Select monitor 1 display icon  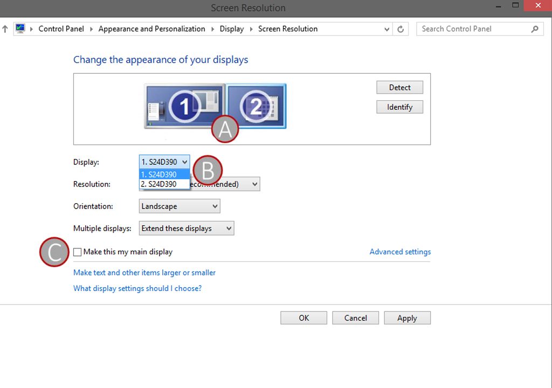[184, 106]
